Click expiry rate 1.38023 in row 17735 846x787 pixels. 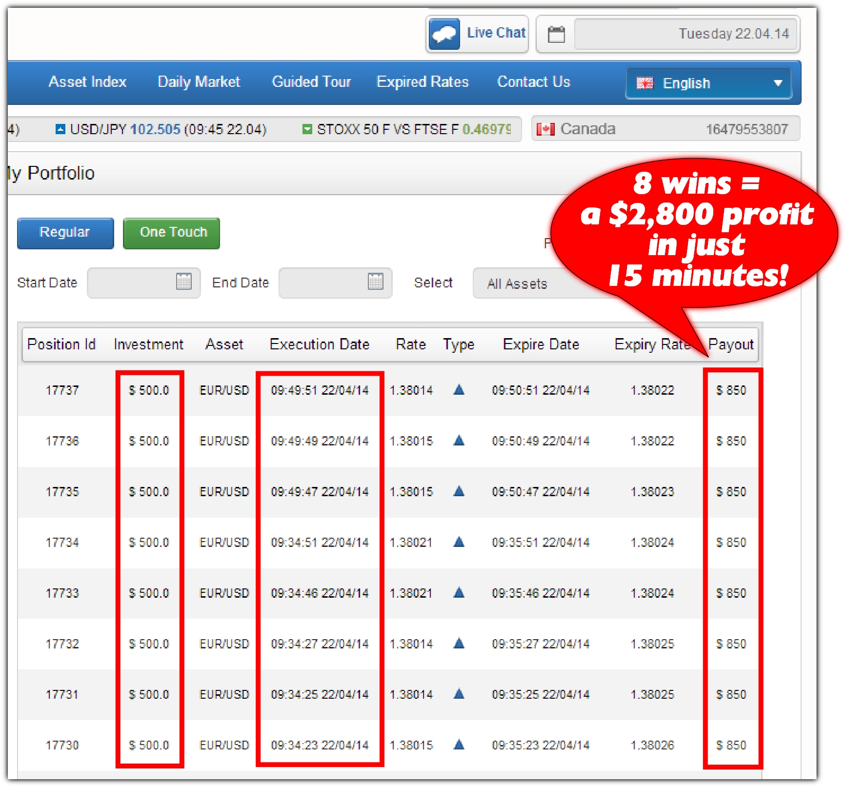(652, 492)
